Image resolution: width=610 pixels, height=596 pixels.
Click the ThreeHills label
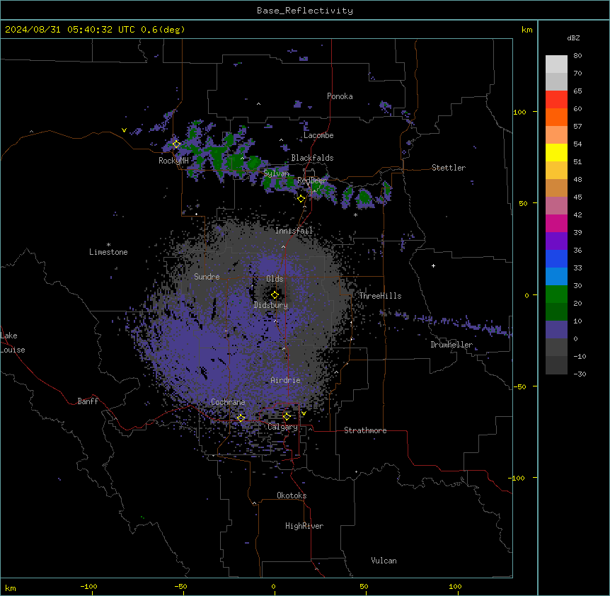(x=380, y=296)
